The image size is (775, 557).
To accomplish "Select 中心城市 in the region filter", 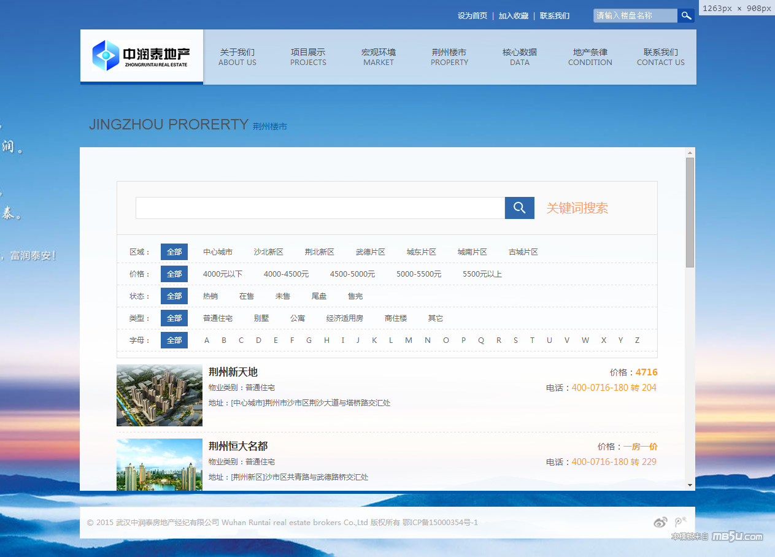I will tap(218, 252).
